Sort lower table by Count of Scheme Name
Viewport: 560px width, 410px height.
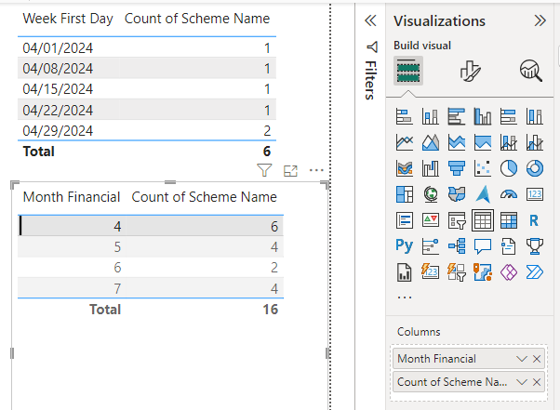[x=205, y=197]
